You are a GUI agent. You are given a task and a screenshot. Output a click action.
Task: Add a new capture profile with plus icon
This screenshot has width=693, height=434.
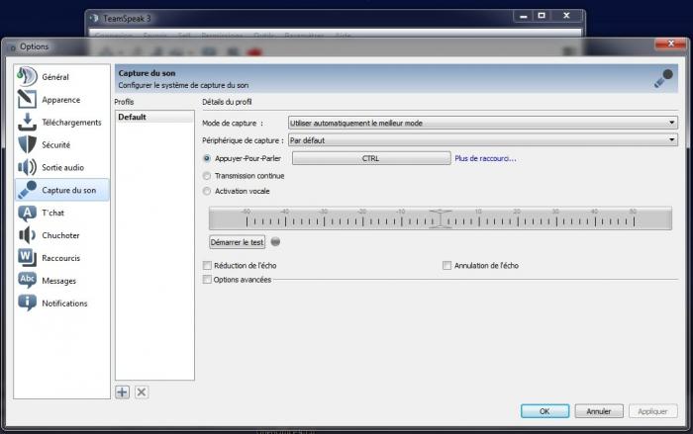(x=123, y=392)
